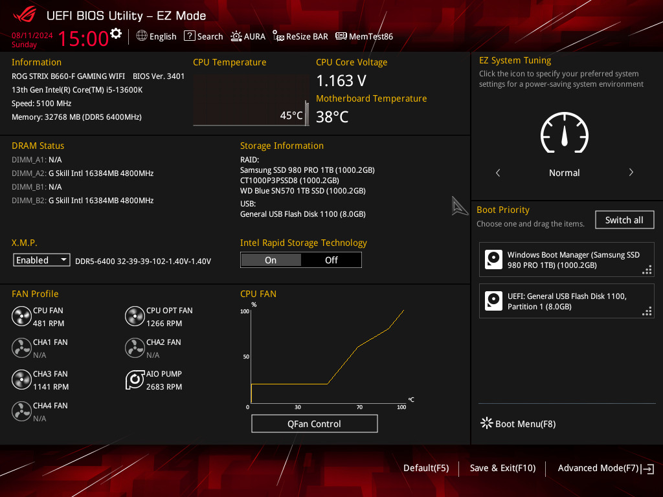Screen dimensions: 663x497
Task: Select next EZ System Tuning mode arrow
Action: point(631,172)
